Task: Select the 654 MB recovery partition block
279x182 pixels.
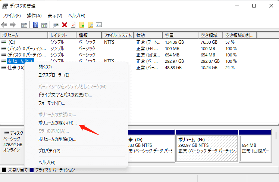Action: coord(256,148)
